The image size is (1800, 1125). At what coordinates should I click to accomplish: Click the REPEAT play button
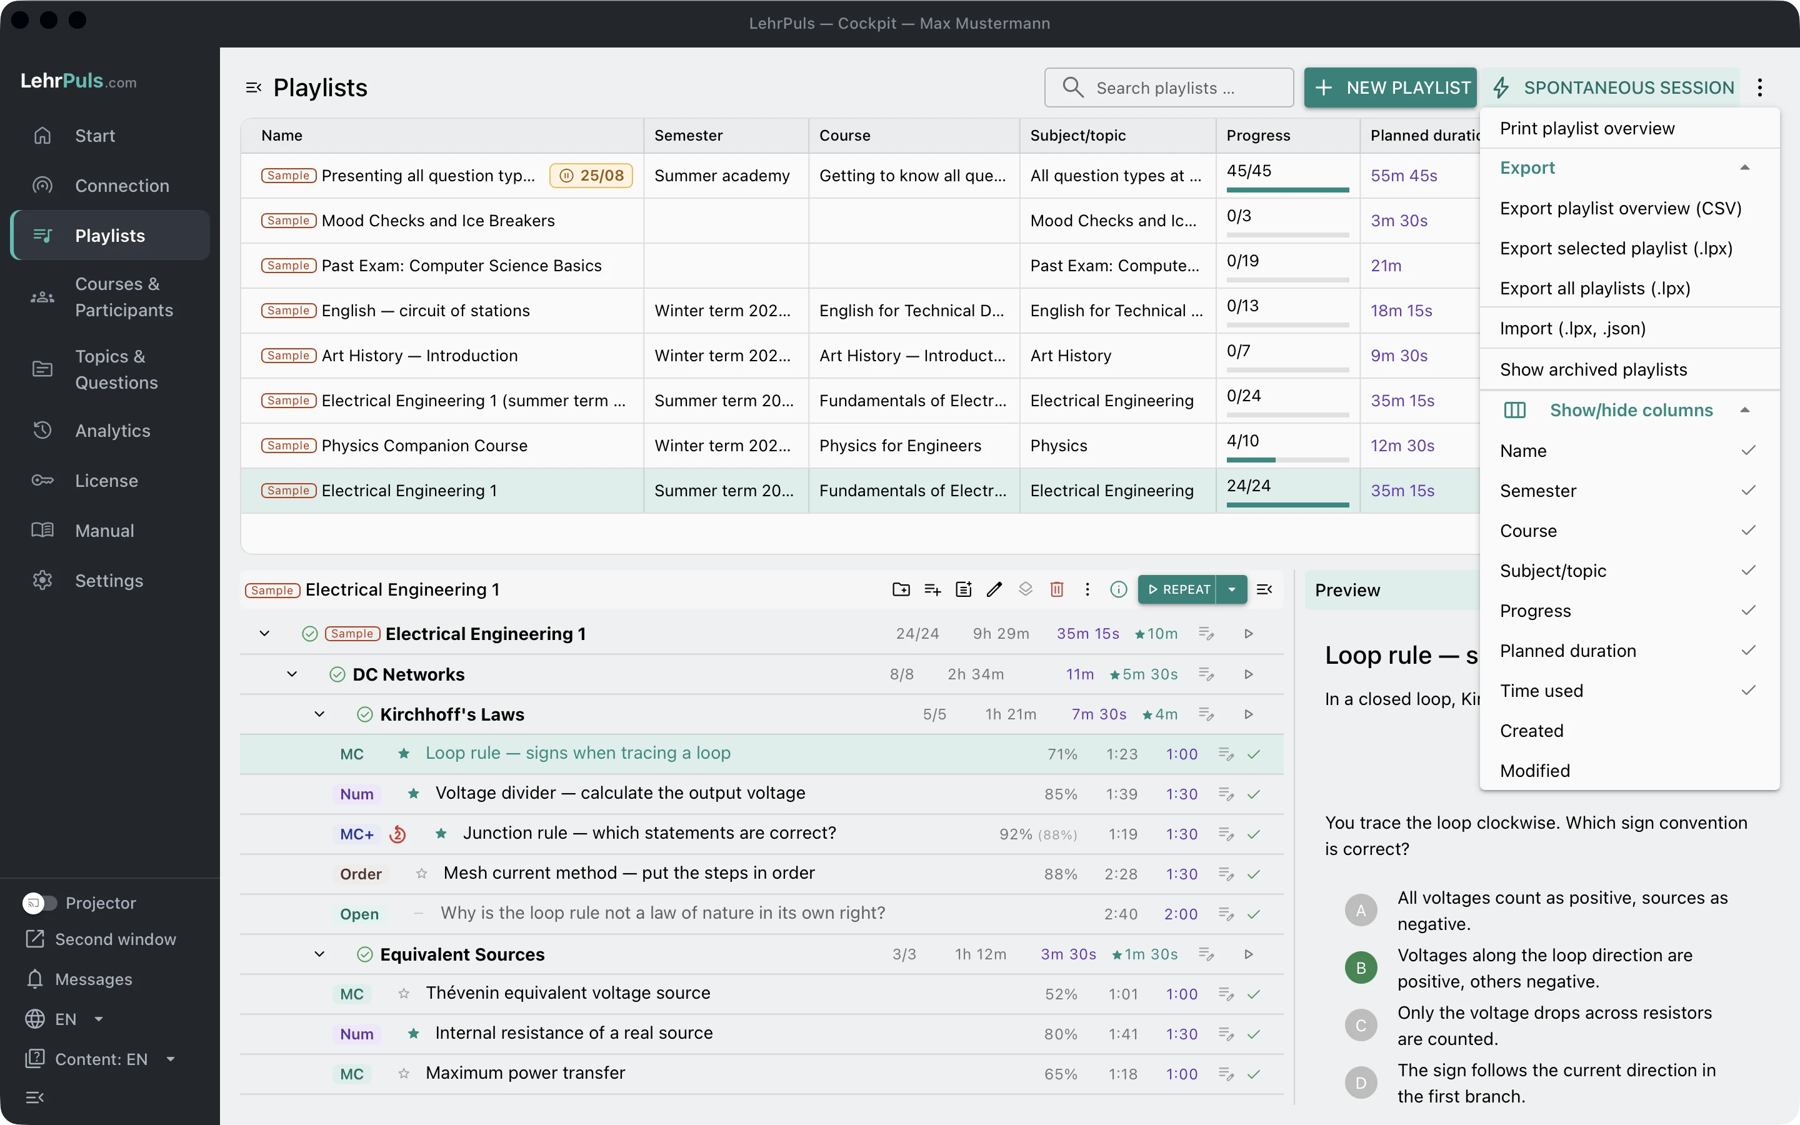pyautogui.click(x=1177, y=589)
